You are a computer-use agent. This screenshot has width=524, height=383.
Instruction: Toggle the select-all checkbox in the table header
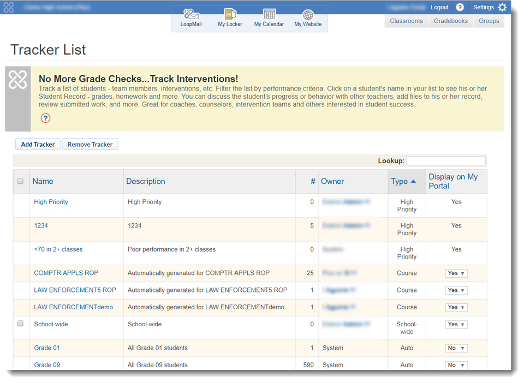(21, 181)
